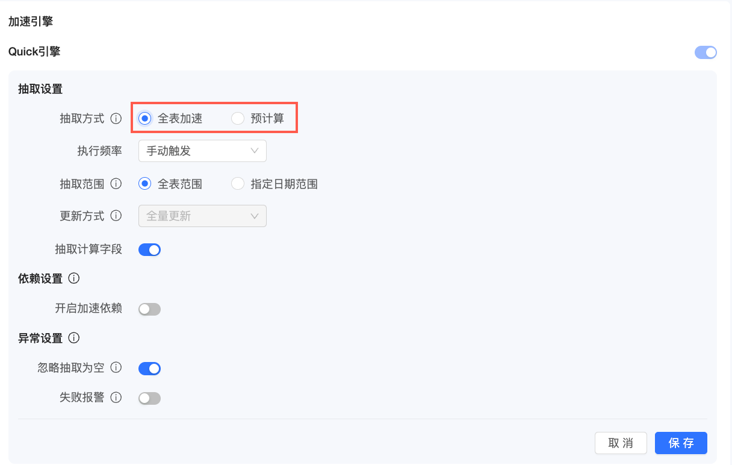Click the 取消 button
This screenshot has width=732, height=465.
pyautogui.click(x=621, y=443)
